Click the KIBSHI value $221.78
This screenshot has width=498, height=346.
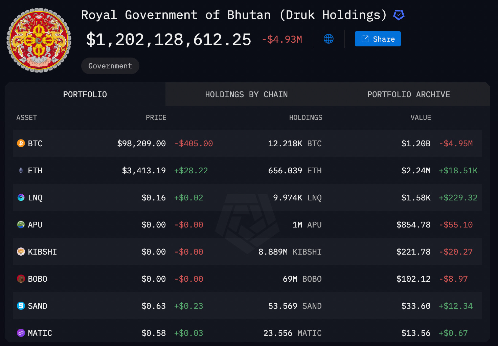click(x=413, y=252)
